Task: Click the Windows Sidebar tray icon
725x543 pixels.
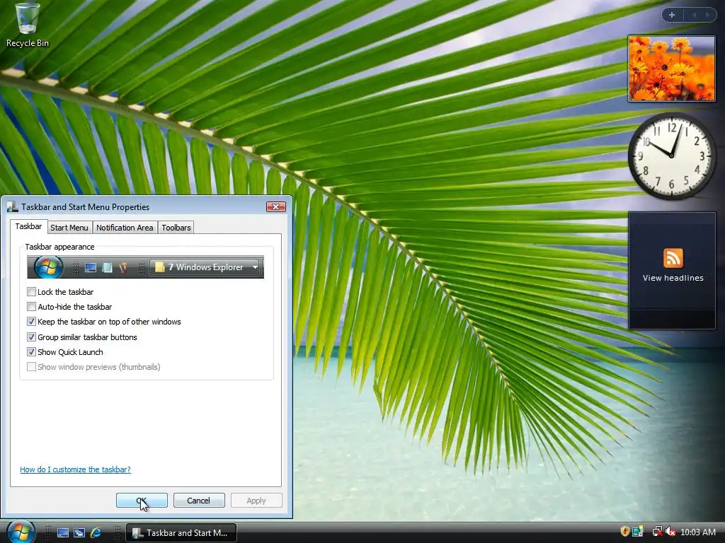Action: click(x=638, y=532)
